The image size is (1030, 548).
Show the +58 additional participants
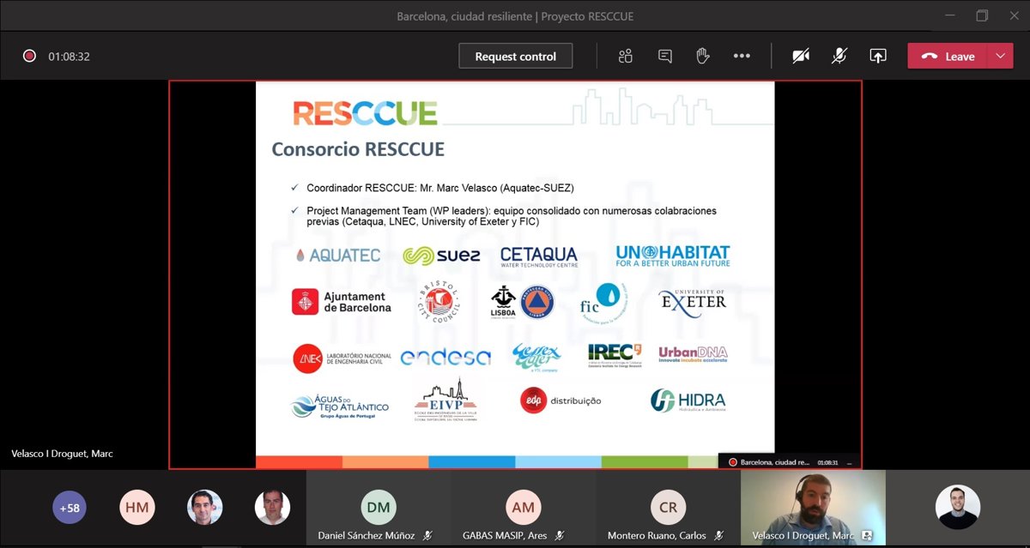70,508
